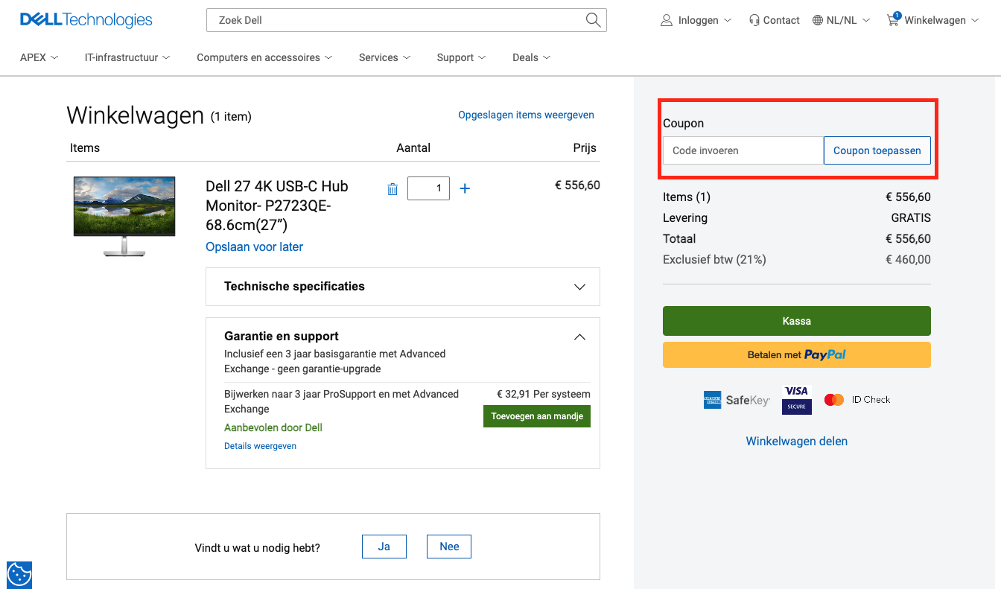Delete the monitor with the trash icon
This screenshot has width=1001, height=589.
pyautogui.click(x=393, y=189)
